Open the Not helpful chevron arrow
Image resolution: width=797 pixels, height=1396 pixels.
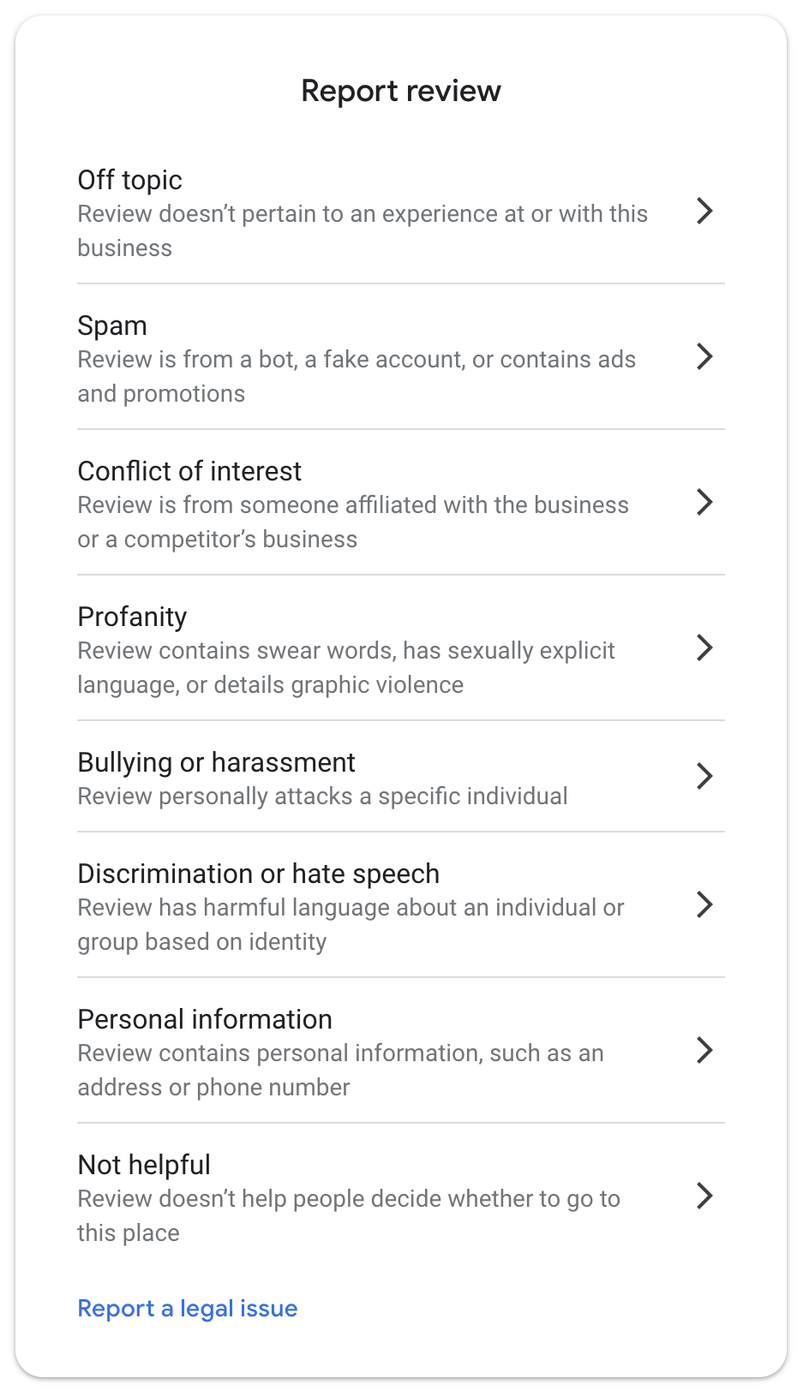[704, 1197]
